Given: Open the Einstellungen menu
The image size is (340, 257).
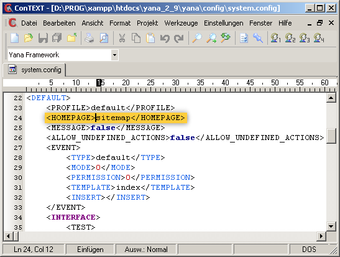Looking at the screenshot, I should [224, 23].
